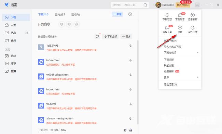Expand the 下载完成后 submenu
Viewport: 222px width, 134px height.
[180, 52]
